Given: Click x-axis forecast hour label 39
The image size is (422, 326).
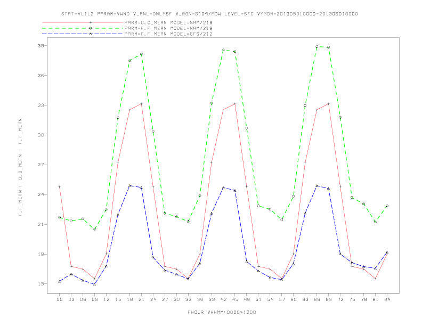Looking at the screenshot, I should tap(212, 299).
